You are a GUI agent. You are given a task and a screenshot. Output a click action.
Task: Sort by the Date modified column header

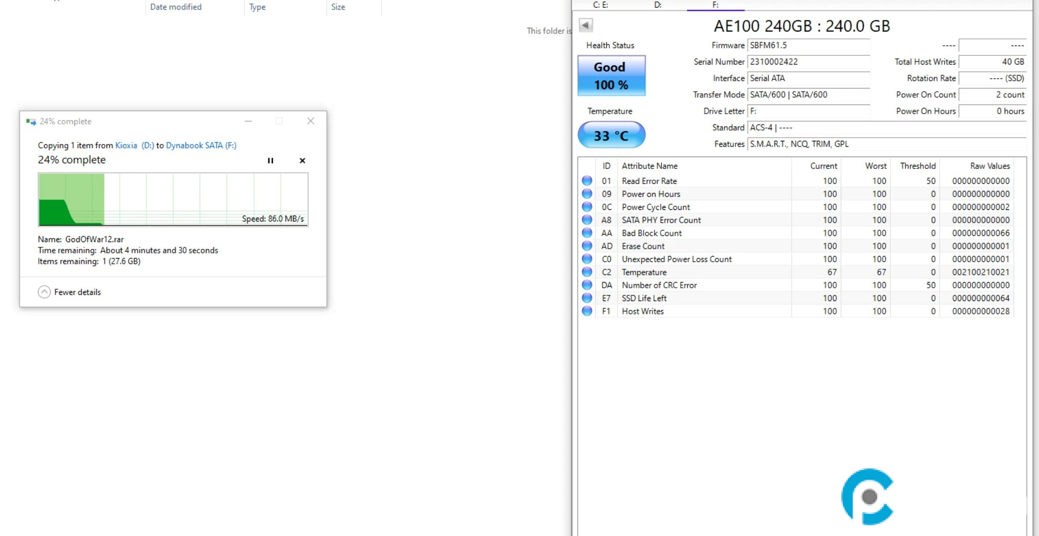click(x=176, y=7)
